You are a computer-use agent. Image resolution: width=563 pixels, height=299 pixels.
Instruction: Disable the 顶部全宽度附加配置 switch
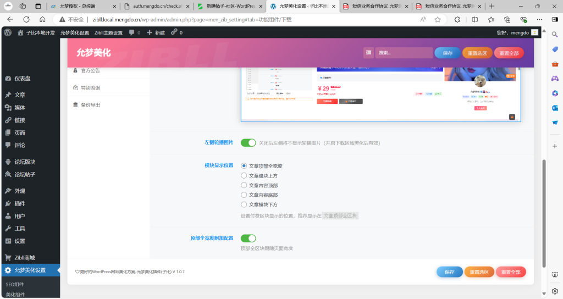click(248, 239)
